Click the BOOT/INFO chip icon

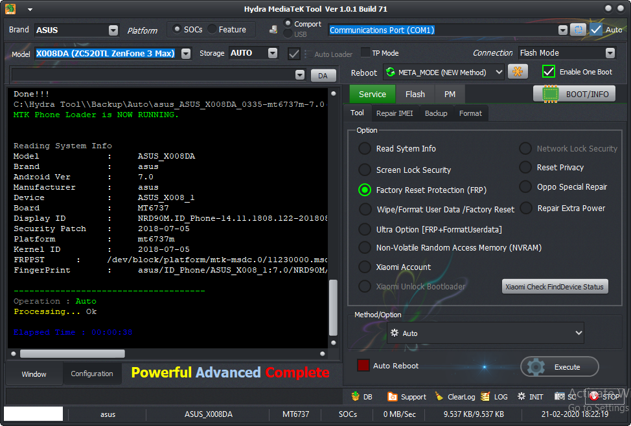550,94
